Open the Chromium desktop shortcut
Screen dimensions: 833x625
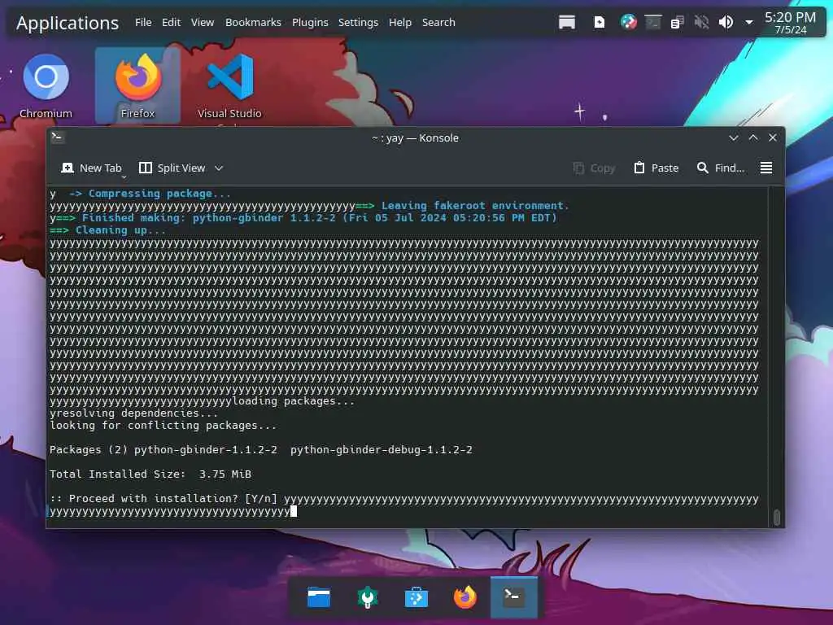(x=46, y=86)
